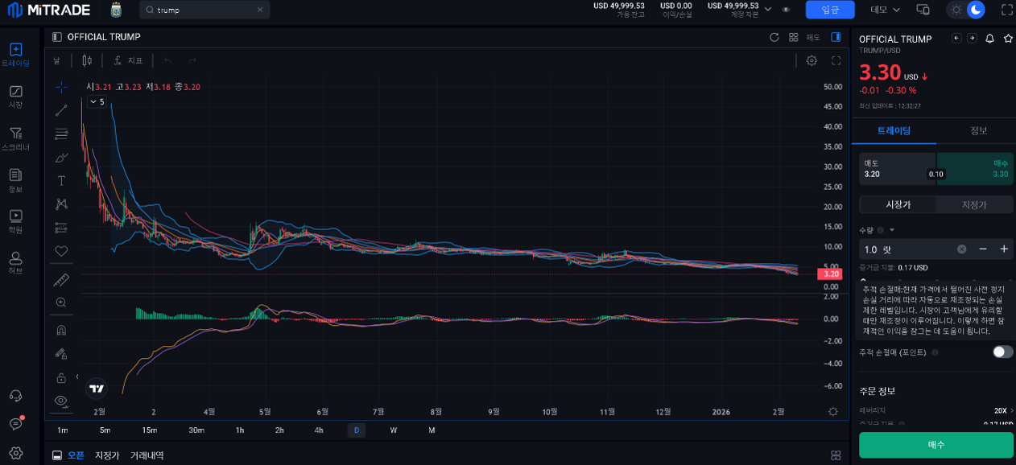Switch to dark mode moon toggle
The height and width of the screenshot is (465, 1016).
coord(975,10)
